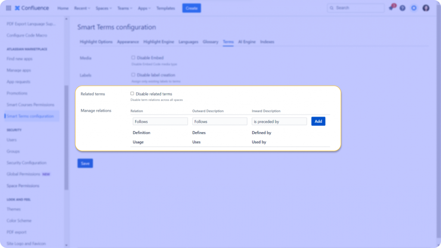Click the search magnifier icon
The height and width of the screenshot is (248, 441).
point(331,8)
